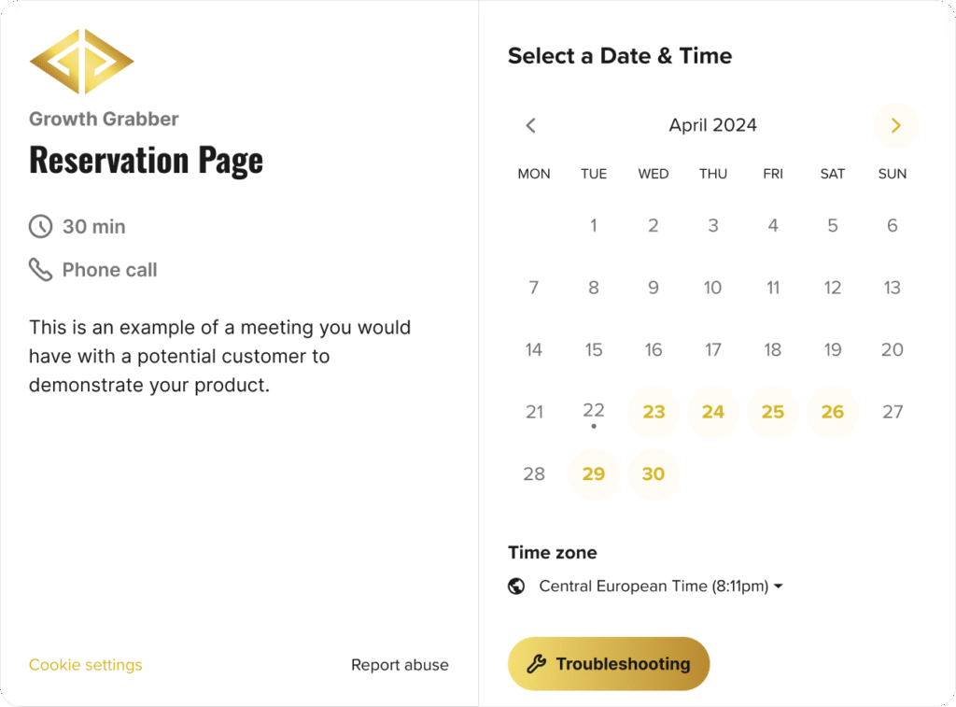Click the Growth Grabber gold logo
The height and width of the screenshot is (707, 956).
point(82,62)
